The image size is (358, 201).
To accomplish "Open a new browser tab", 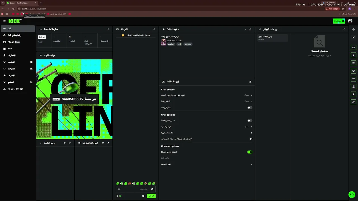I will coord(41,3).
